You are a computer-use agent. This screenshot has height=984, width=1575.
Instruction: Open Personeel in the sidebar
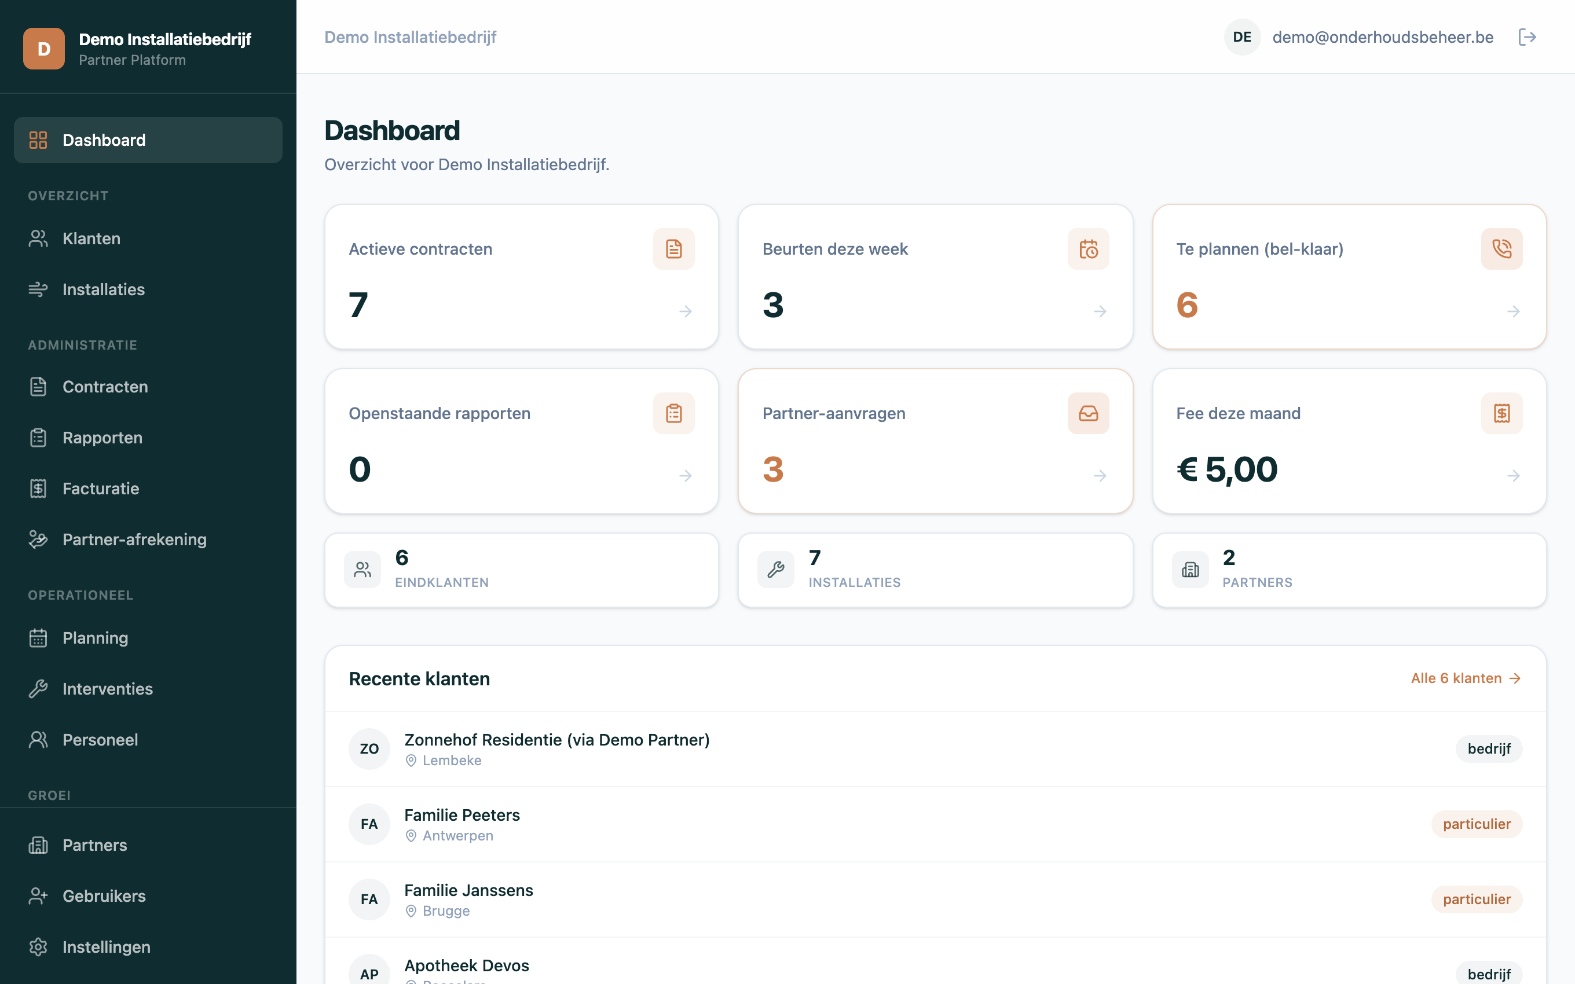point(148,740)
